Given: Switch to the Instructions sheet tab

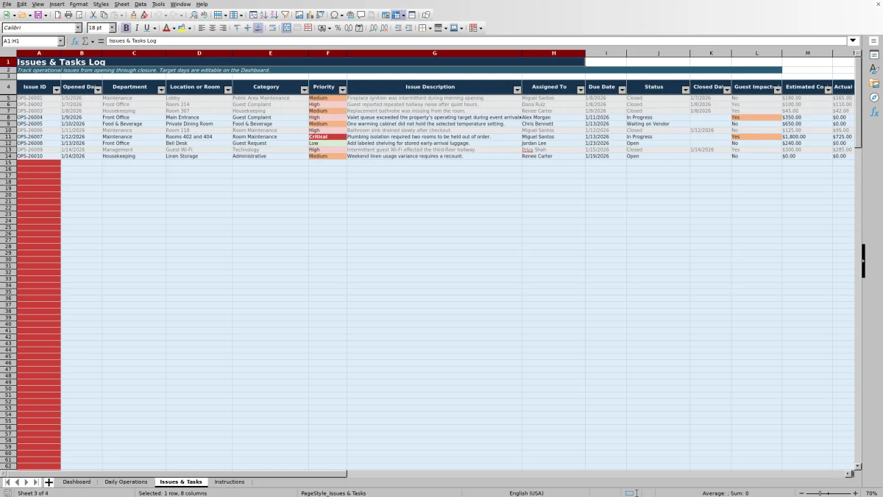Looking at the screenshot, I should coord(230,482).
